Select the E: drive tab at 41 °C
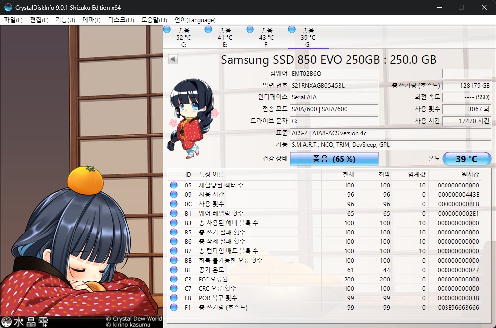496x328 pixels. pyautogui.click(x=225, y=37)
